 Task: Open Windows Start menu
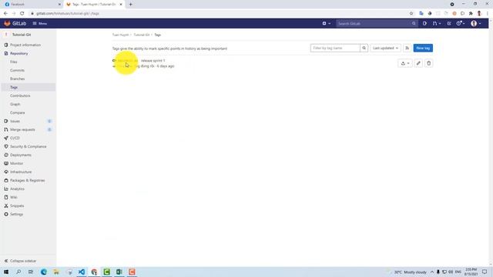tap(6, 272)
